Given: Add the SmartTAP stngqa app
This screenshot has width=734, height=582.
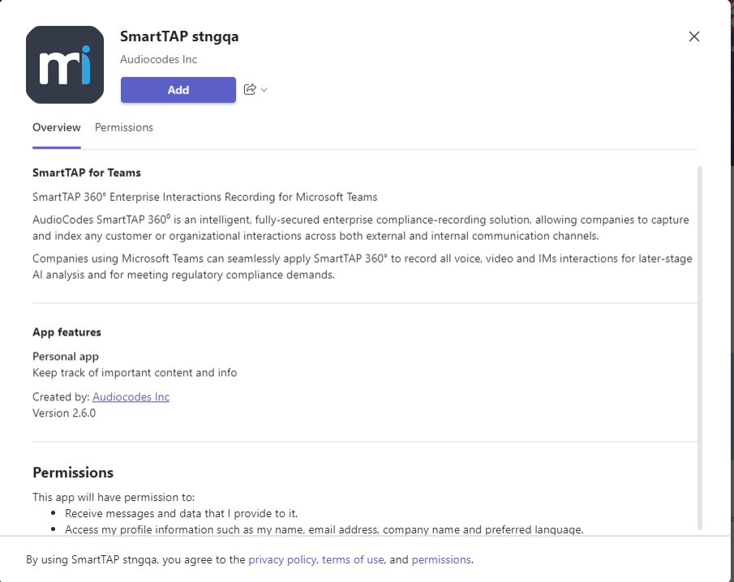Looking at the screenshot, I should (178, 90).
